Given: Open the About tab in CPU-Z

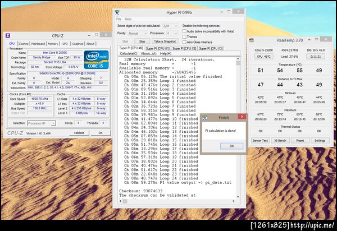Looking at the screenshot, I should 90,44.
